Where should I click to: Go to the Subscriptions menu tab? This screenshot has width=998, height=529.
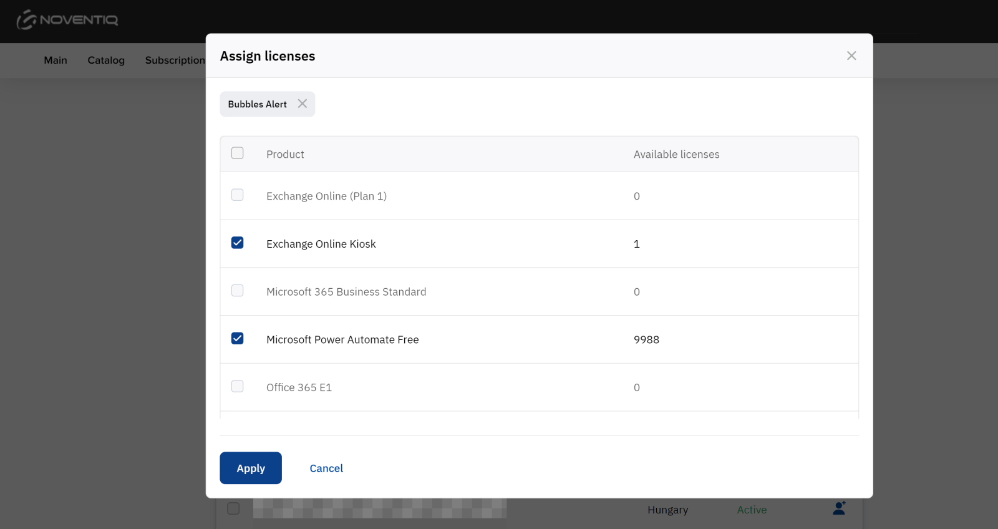tap(175, 61)
